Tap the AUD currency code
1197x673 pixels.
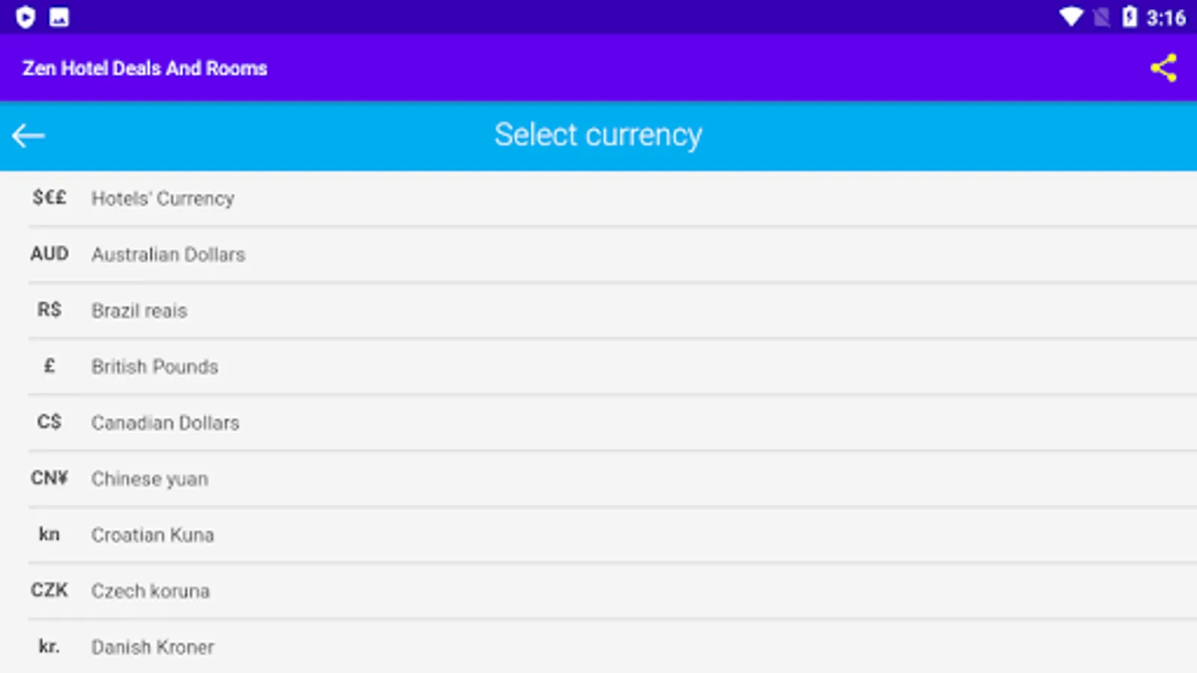pos(49,253)
